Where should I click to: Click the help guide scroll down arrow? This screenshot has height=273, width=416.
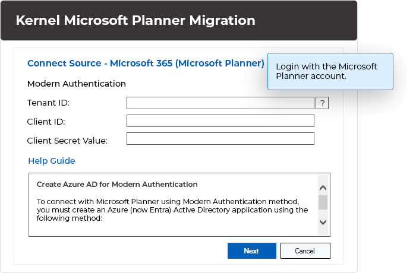323,222
